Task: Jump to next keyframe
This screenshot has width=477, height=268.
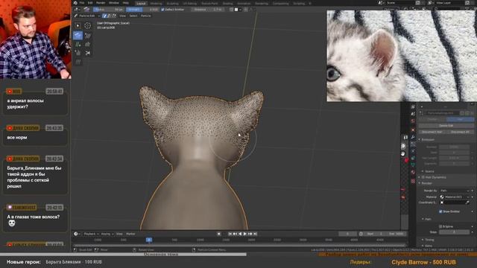Action: coord(250,234)
